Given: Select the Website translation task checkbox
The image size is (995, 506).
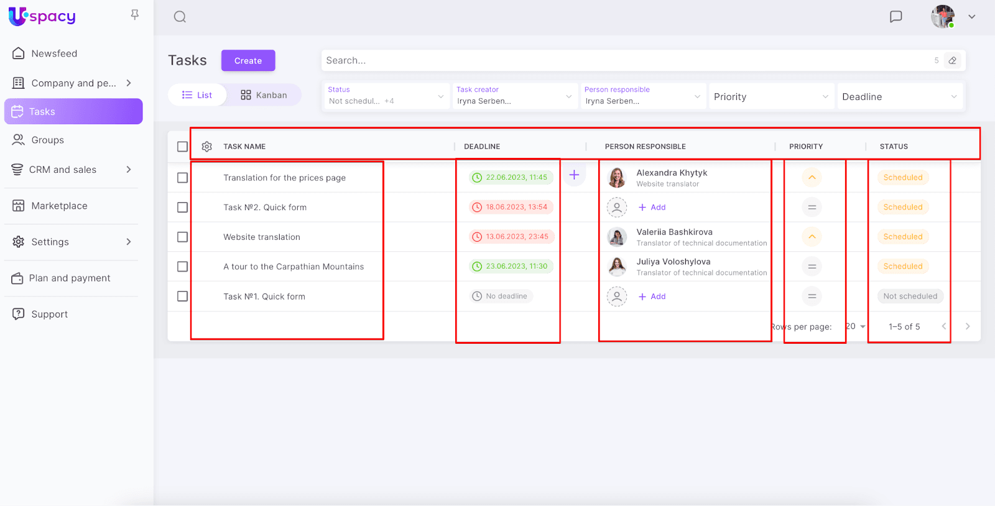Looking at the screenshot, I should pyautogui.click(x=182, y=237).
